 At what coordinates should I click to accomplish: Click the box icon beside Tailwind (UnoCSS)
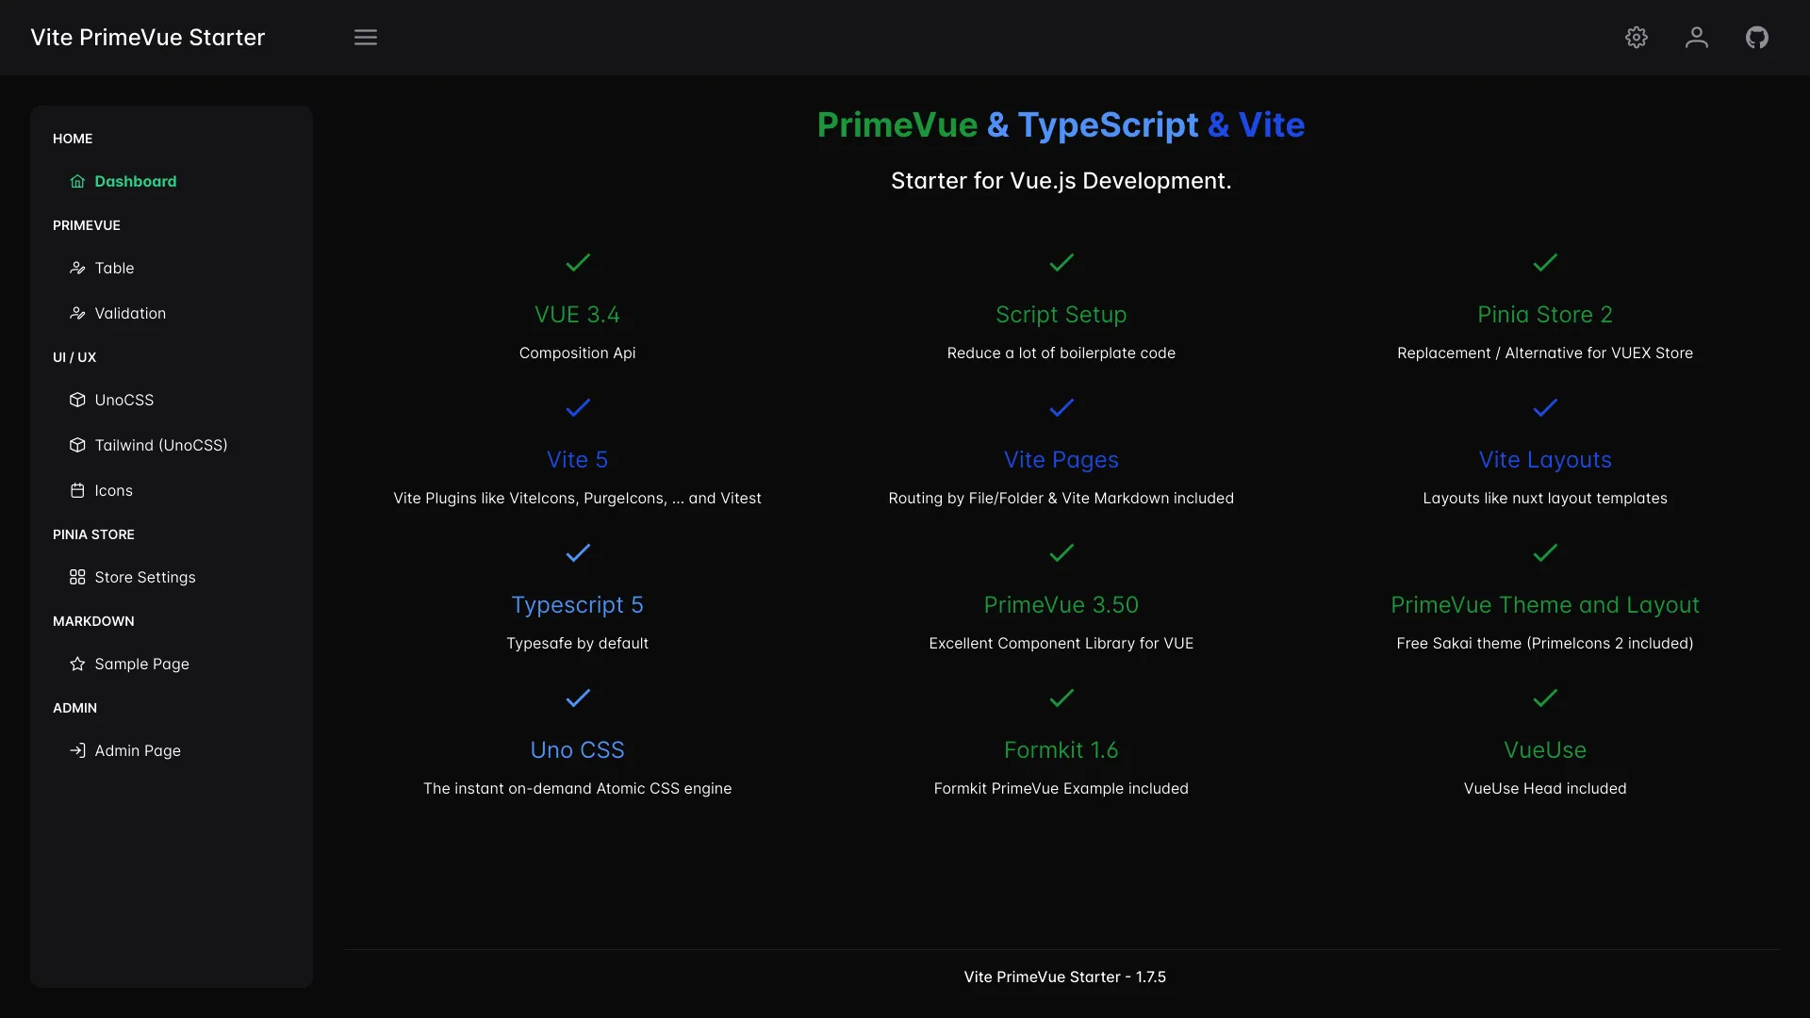tap(77, 446)
